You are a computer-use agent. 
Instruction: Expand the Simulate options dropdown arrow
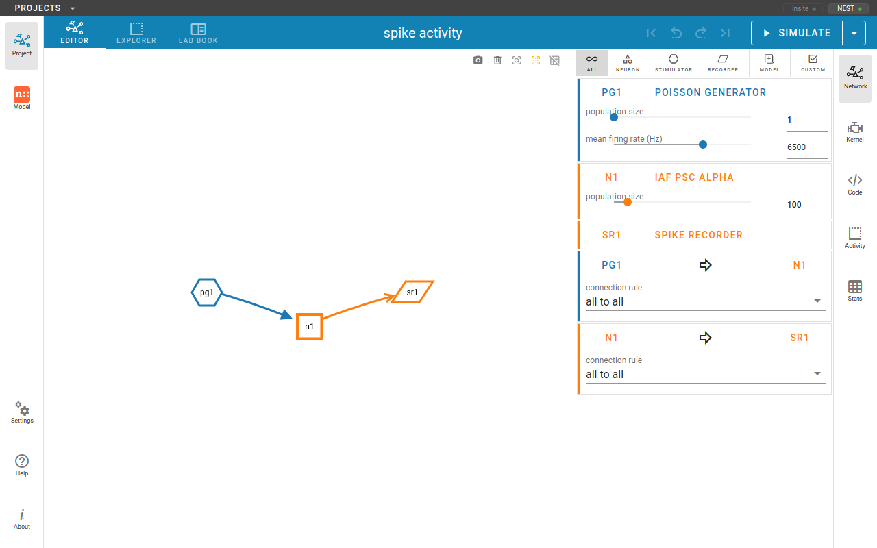tap(854, 33)
